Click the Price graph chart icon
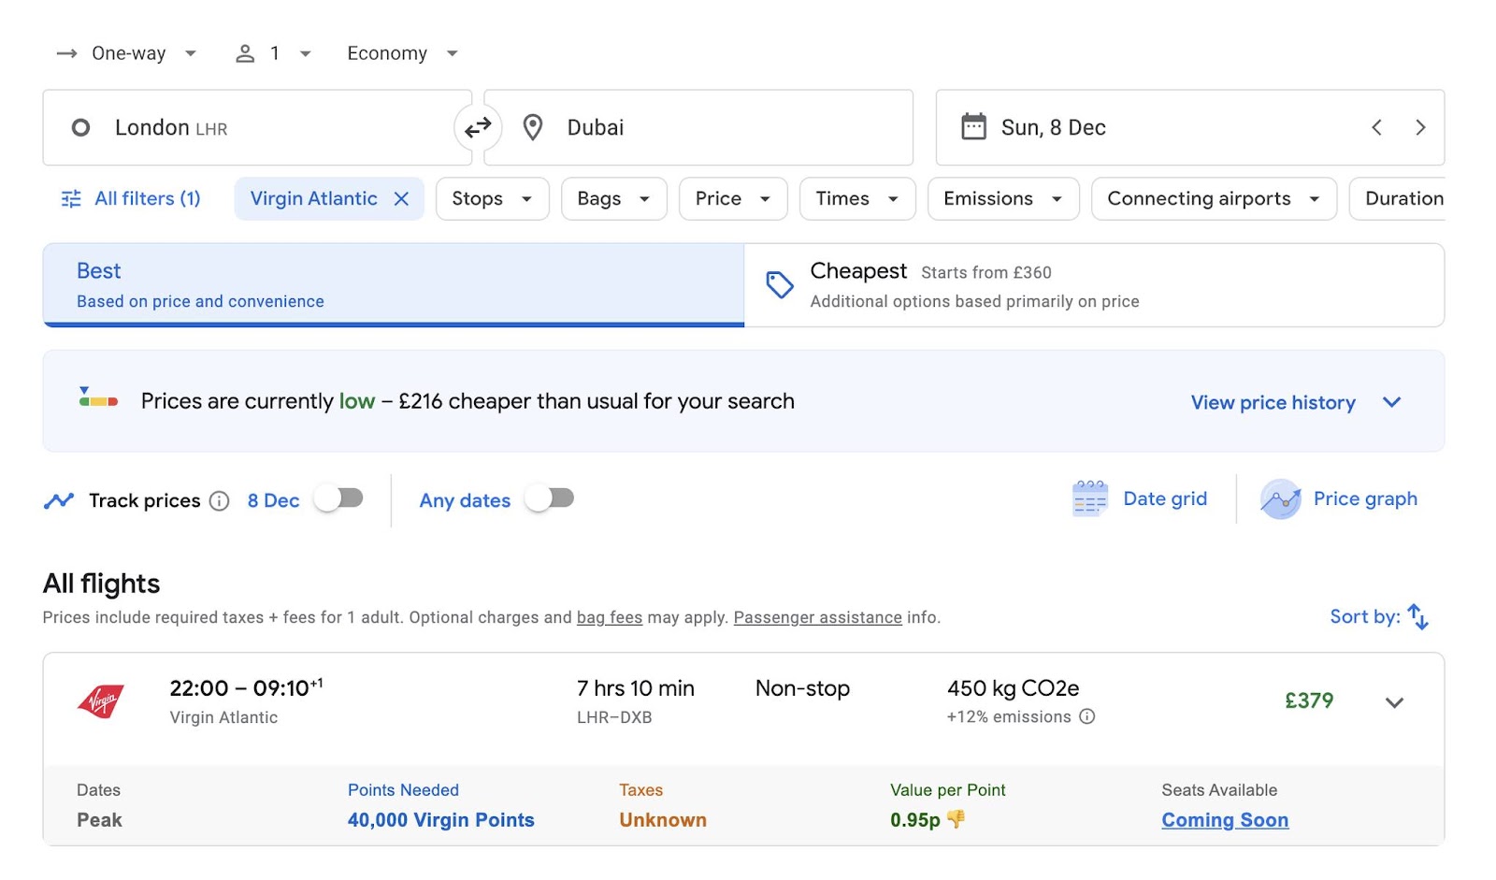Image resolution: width=1496 pixels, height=880 pixels. 1280,498
